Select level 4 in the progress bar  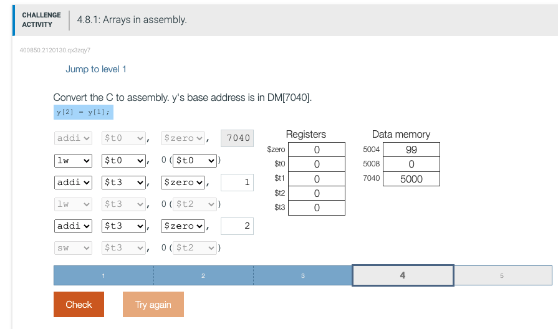coord(403,275)
